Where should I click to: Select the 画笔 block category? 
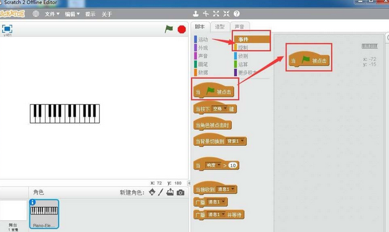(201, 64)
